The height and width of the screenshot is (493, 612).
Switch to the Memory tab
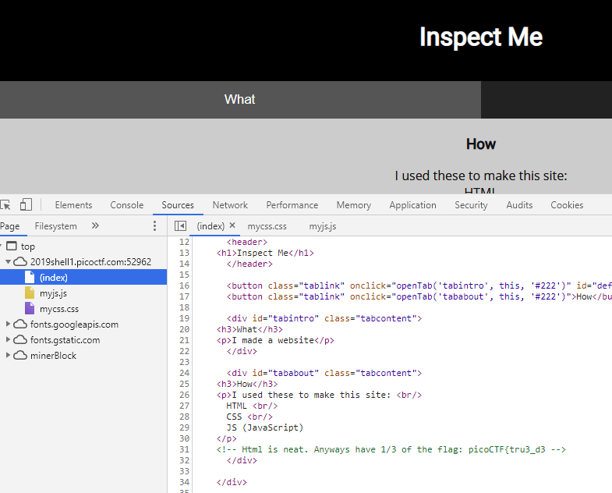[354, 205]
